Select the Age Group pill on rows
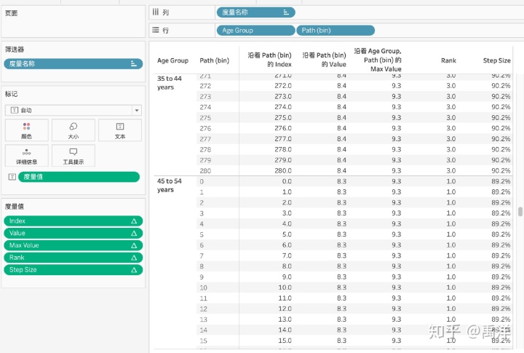Screen dimensions: 524x353 255,31
